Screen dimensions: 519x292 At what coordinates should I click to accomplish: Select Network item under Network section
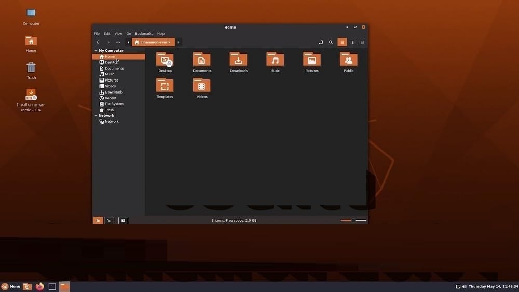118,121
